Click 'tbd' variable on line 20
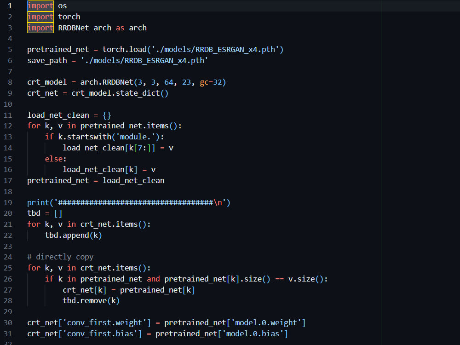 click(x=34, y=213)
